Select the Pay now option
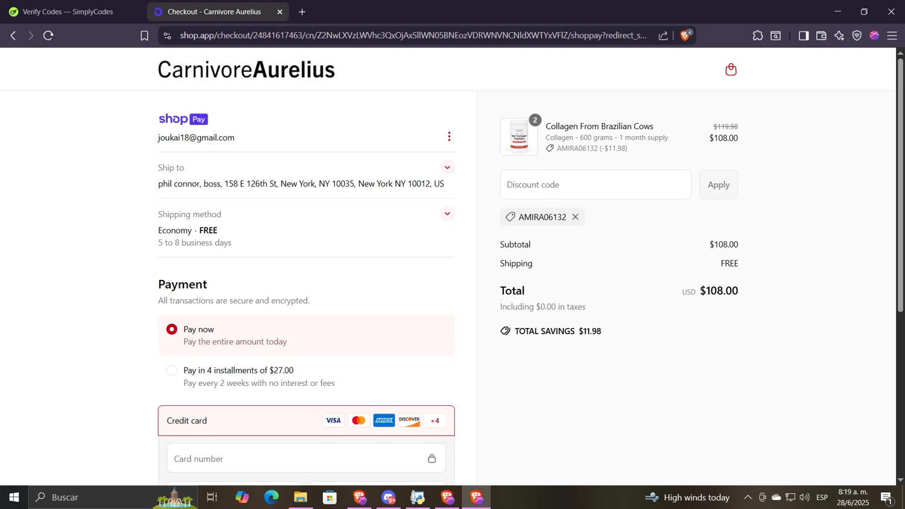905x509 pixels. click(172, 329)
